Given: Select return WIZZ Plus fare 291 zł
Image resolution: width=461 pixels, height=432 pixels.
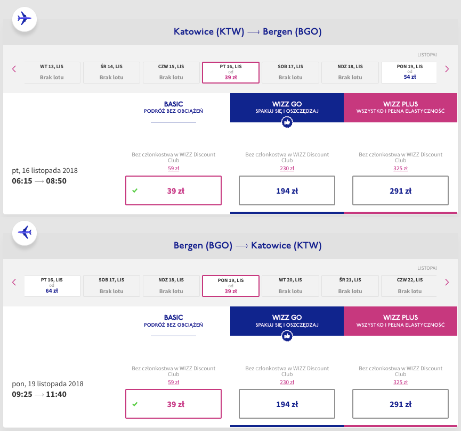Looking at the screenshot, I should pos(400,404).
